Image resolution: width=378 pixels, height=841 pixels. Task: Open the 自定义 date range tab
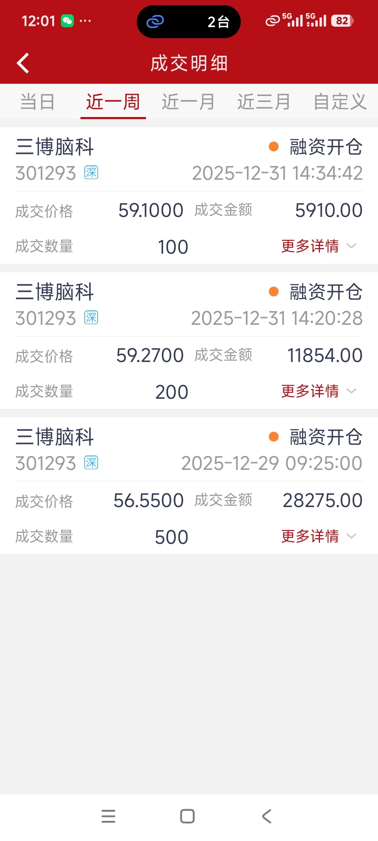[x=340, y=102]
